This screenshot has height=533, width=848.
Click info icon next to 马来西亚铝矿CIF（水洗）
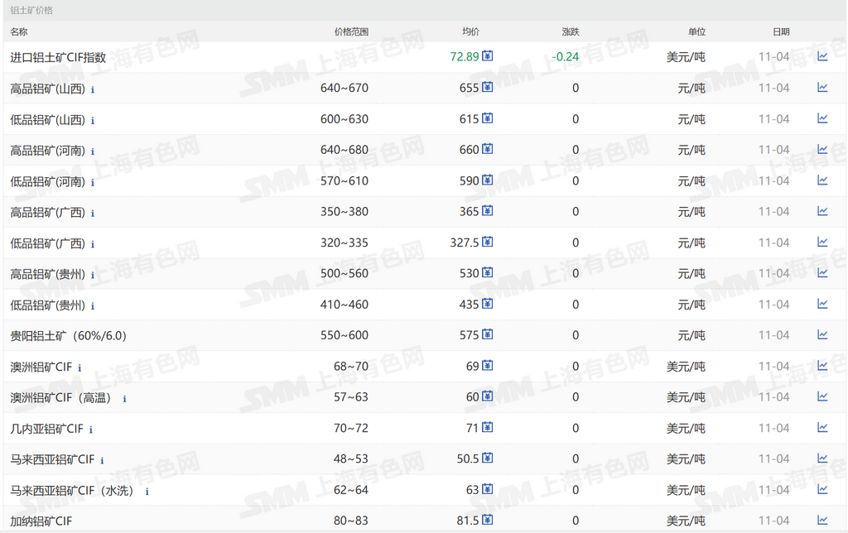point(147,492)
